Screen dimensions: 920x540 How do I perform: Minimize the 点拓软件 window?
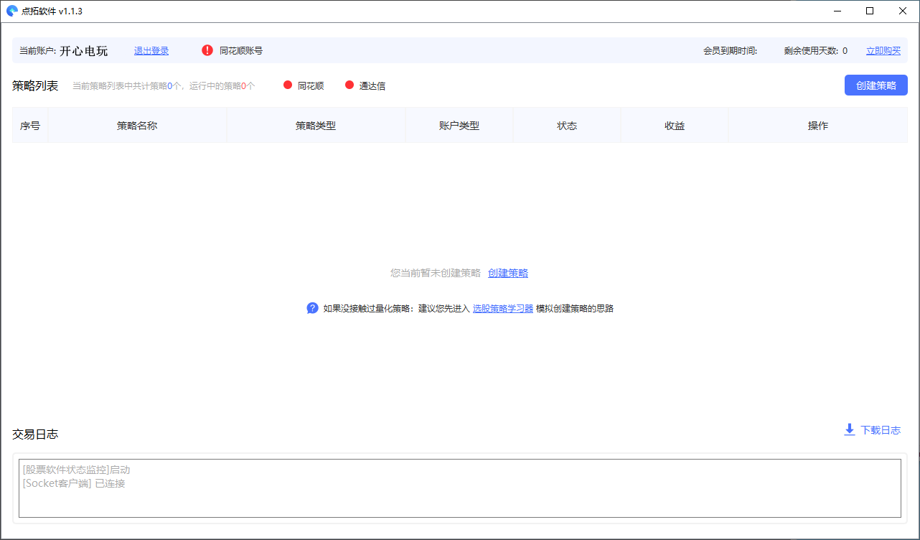(837, 11)
